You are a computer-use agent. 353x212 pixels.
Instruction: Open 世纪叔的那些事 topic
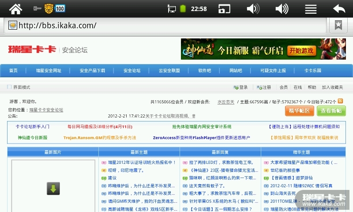[x=285, y=170]
